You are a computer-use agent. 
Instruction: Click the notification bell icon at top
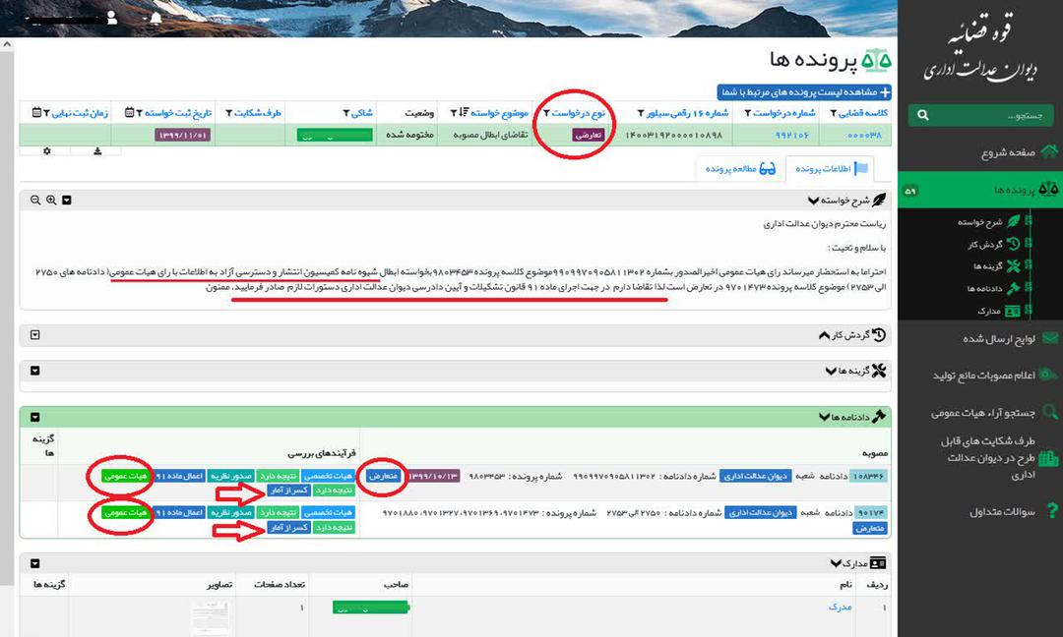[x=155, y=19]
